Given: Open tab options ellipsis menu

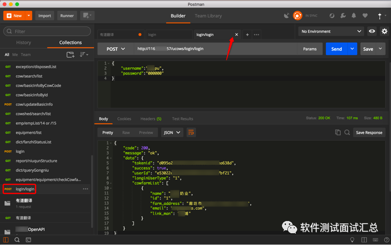Looking at the screenshot, I should tap(256, 35).
